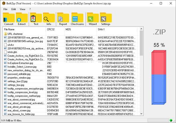
Task: Click the trhrh.jhh file icon
Action: (x=5, y=52)
